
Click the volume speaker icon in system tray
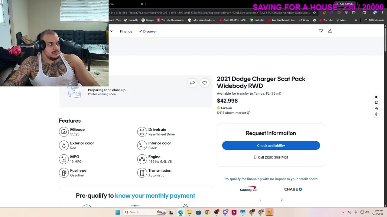click(x=367, y=212)
